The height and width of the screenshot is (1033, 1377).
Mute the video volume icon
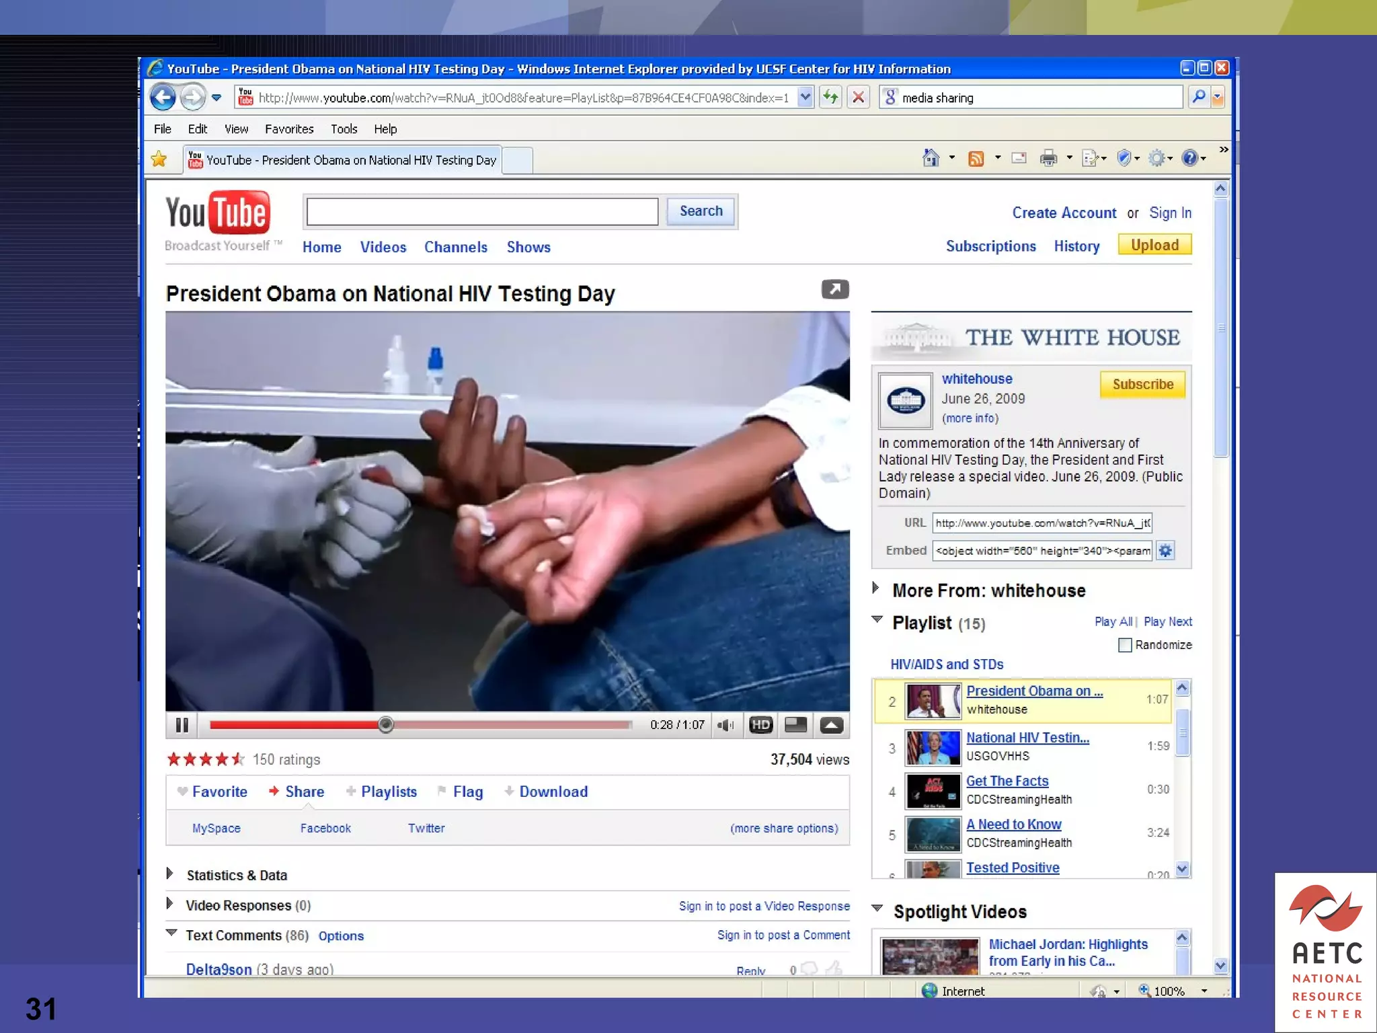point(725,725)
